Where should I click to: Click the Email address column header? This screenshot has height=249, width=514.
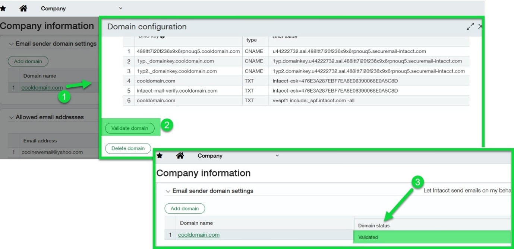coord(40,141)
